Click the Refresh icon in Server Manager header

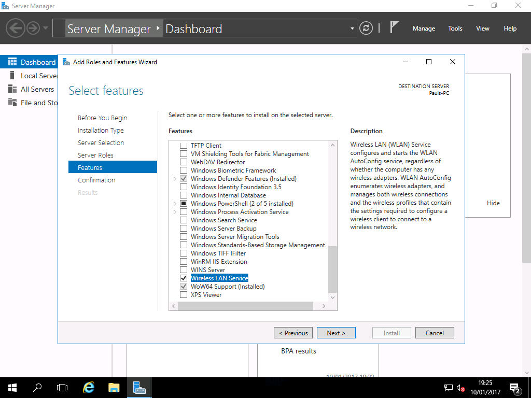366,28
